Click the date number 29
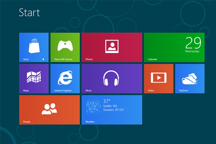Screen dimensions: 216x144 tap(193, 43)
